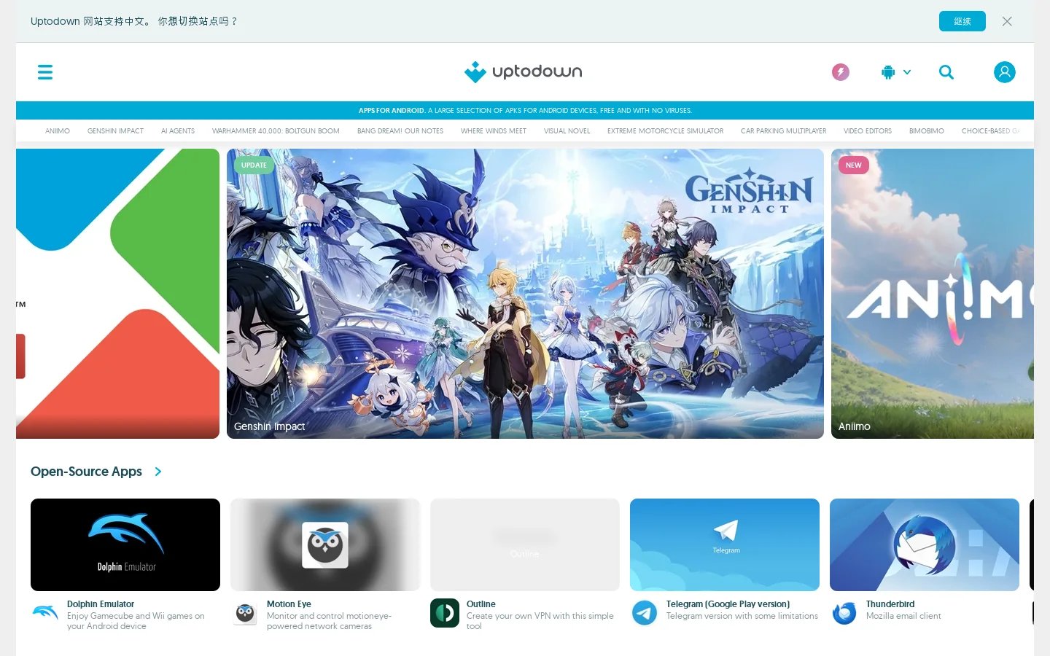
Task: Open the pink lightning bolt icon
Action: point(841,72)
